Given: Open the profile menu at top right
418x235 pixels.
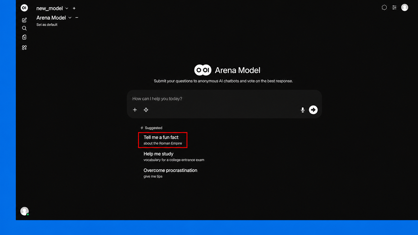Looking at the screenshot, I should coord(405,7).
